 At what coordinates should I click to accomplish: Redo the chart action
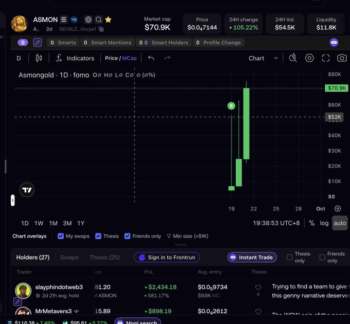[167, 58]
